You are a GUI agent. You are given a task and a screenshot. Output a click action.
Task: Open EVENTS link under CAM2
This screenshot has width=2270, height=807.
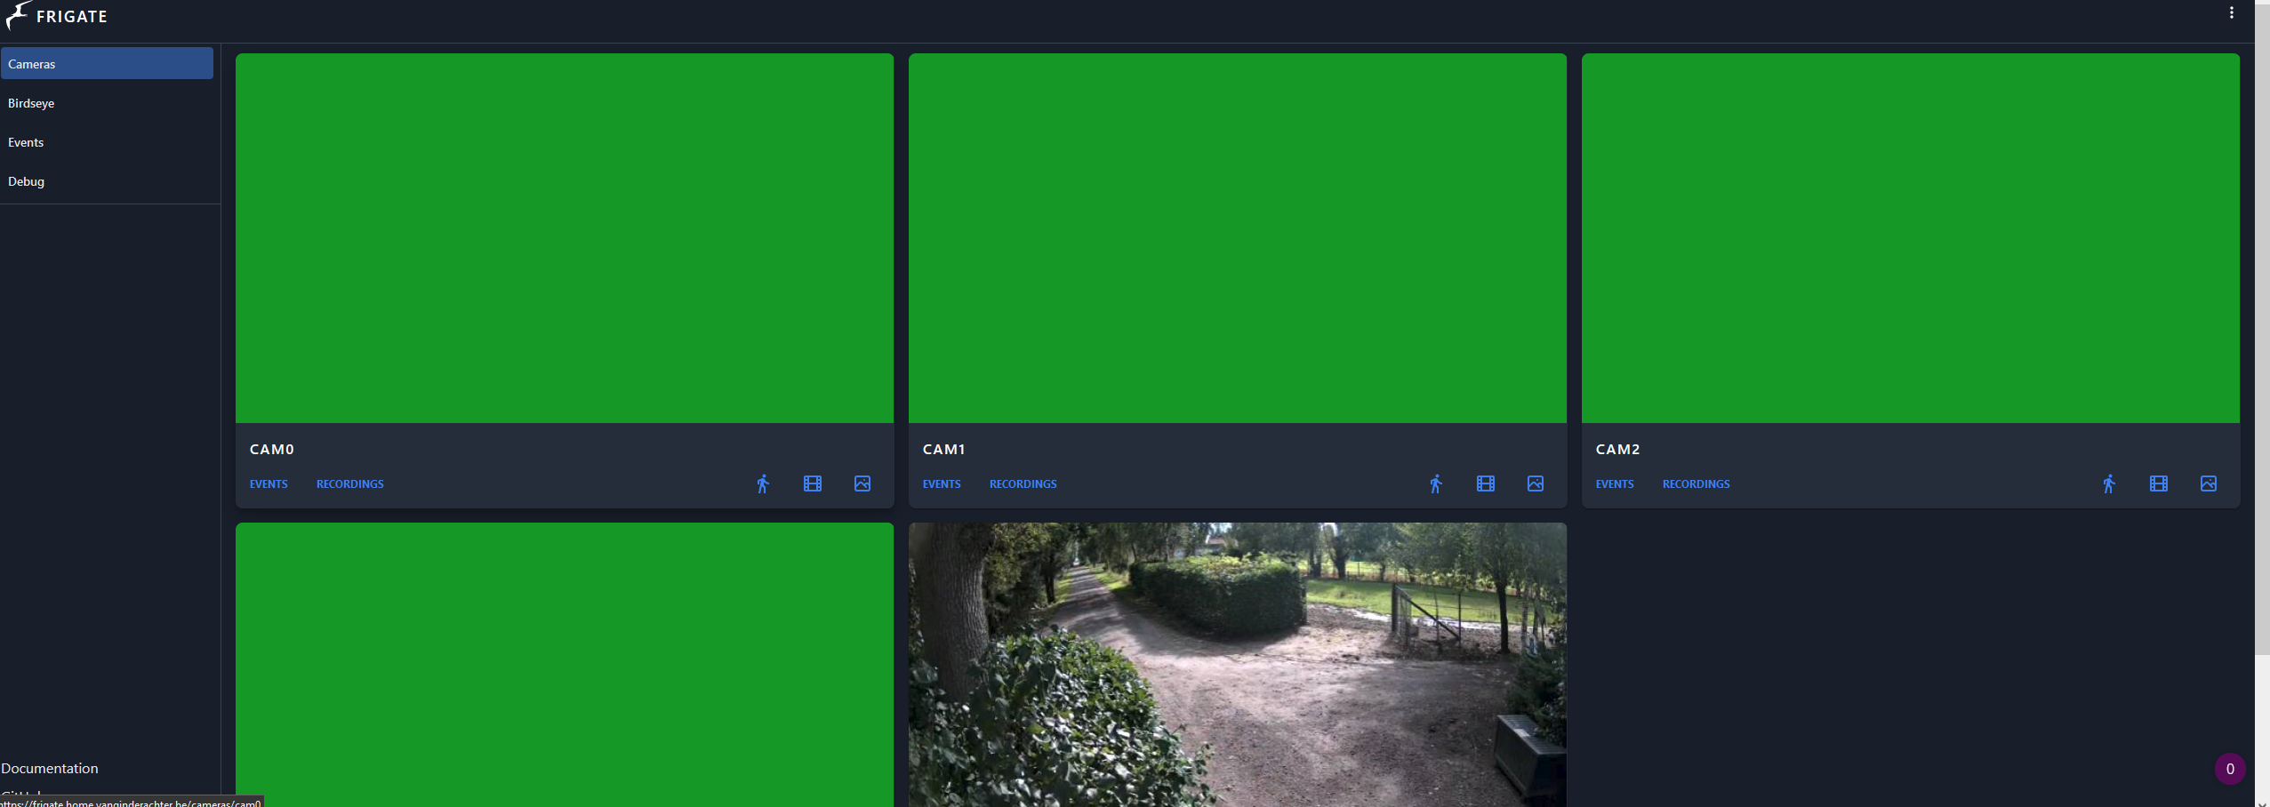[1615, 484]
